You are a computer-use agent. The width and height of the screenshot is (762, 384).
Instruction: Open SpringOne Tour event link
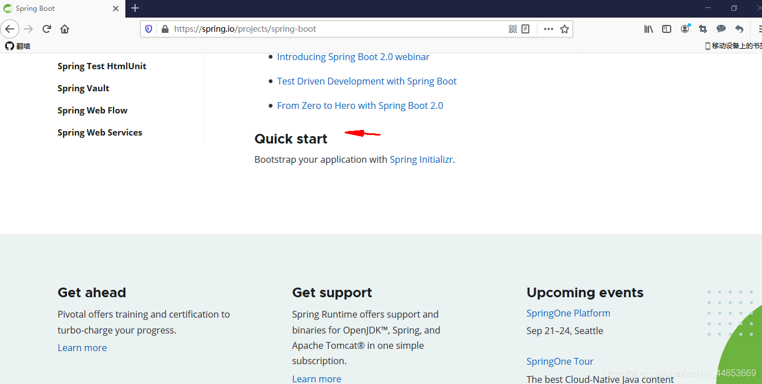click(x=560, y=361)
